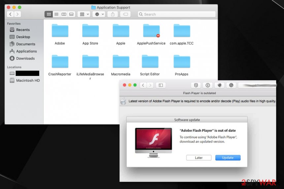Image resolution: width=284 pixels, height=189 pixels.
Task: Switch Finder to icon view
Action: 49,14
